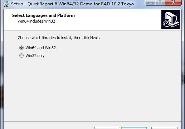The width and height of the screenshot is (185, 129).
Task: Click the horizontal divider above the wizard buttons
Action: coord(92,122)
